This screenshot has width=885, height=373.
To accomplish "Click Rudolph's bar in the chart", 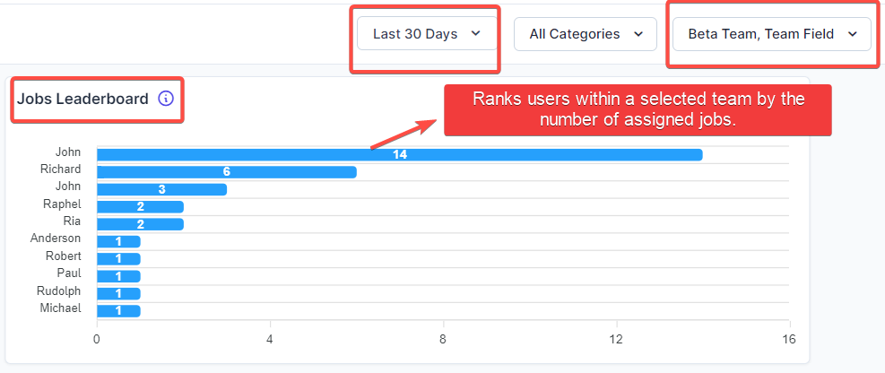I will click(x=118, y=293).
